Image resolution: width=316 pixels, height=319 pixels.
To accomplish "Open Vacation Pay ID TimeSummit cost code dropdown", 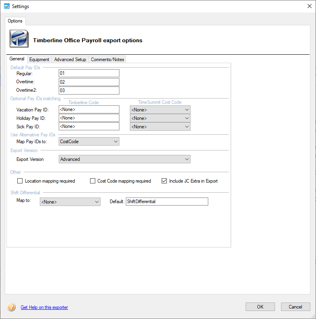I will [160, 110].
